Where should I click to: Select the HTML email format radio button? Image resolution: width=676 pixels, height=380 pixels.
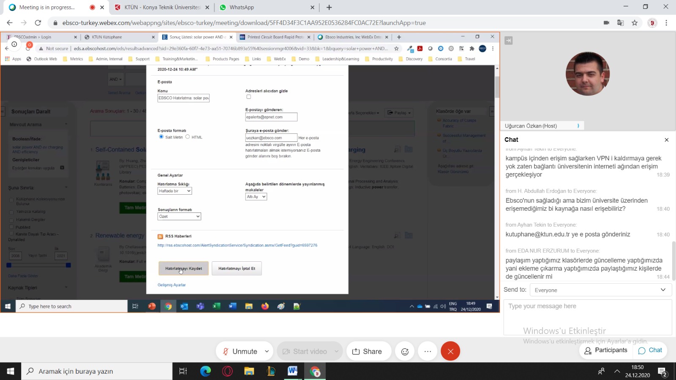[x=188, y=137]
